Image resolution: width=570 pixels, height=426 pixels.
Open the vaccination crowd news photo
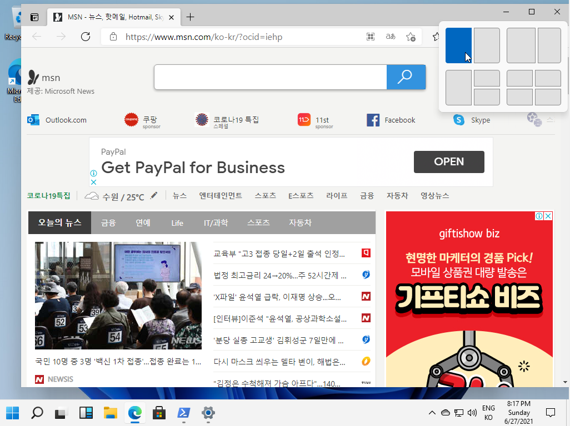click(118, 296)
